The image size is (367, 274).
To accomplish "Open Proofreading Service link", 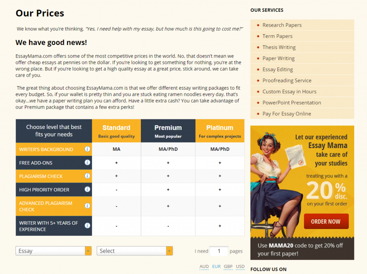I will tap(287, 80).
